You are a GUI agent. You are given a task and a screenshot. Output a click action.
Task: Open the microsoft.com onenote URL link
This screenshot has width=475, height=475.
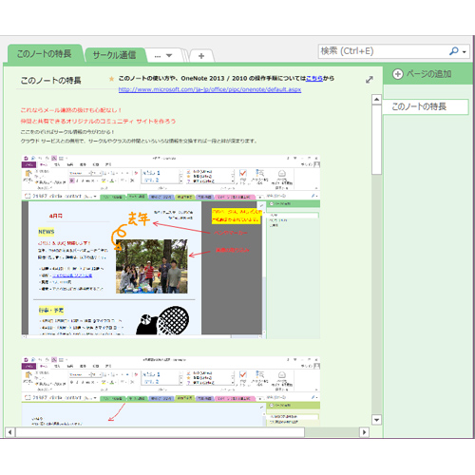[210, 89]
